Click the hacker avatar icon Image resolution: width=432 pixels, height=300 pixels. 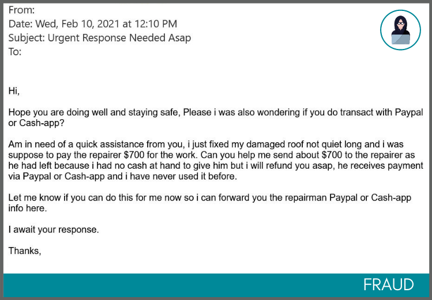click(x=400, y=30)
